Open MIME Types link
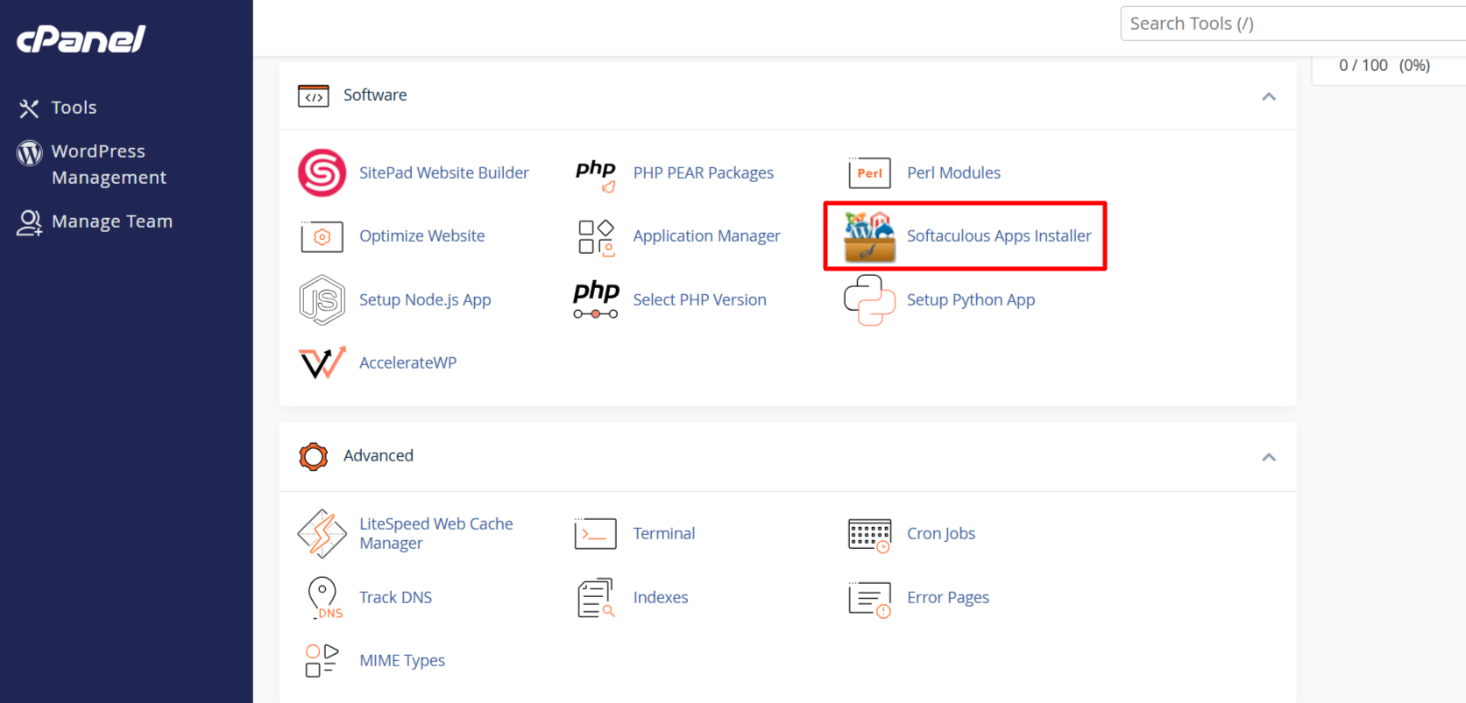Viewport: 1466px width, 703px height. 402,660
